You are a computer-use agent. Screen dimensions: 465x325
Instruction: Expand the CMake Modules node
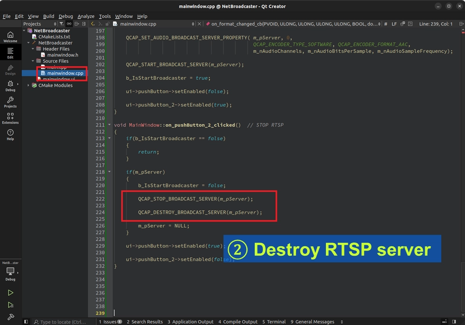click(x=28, y=85)
